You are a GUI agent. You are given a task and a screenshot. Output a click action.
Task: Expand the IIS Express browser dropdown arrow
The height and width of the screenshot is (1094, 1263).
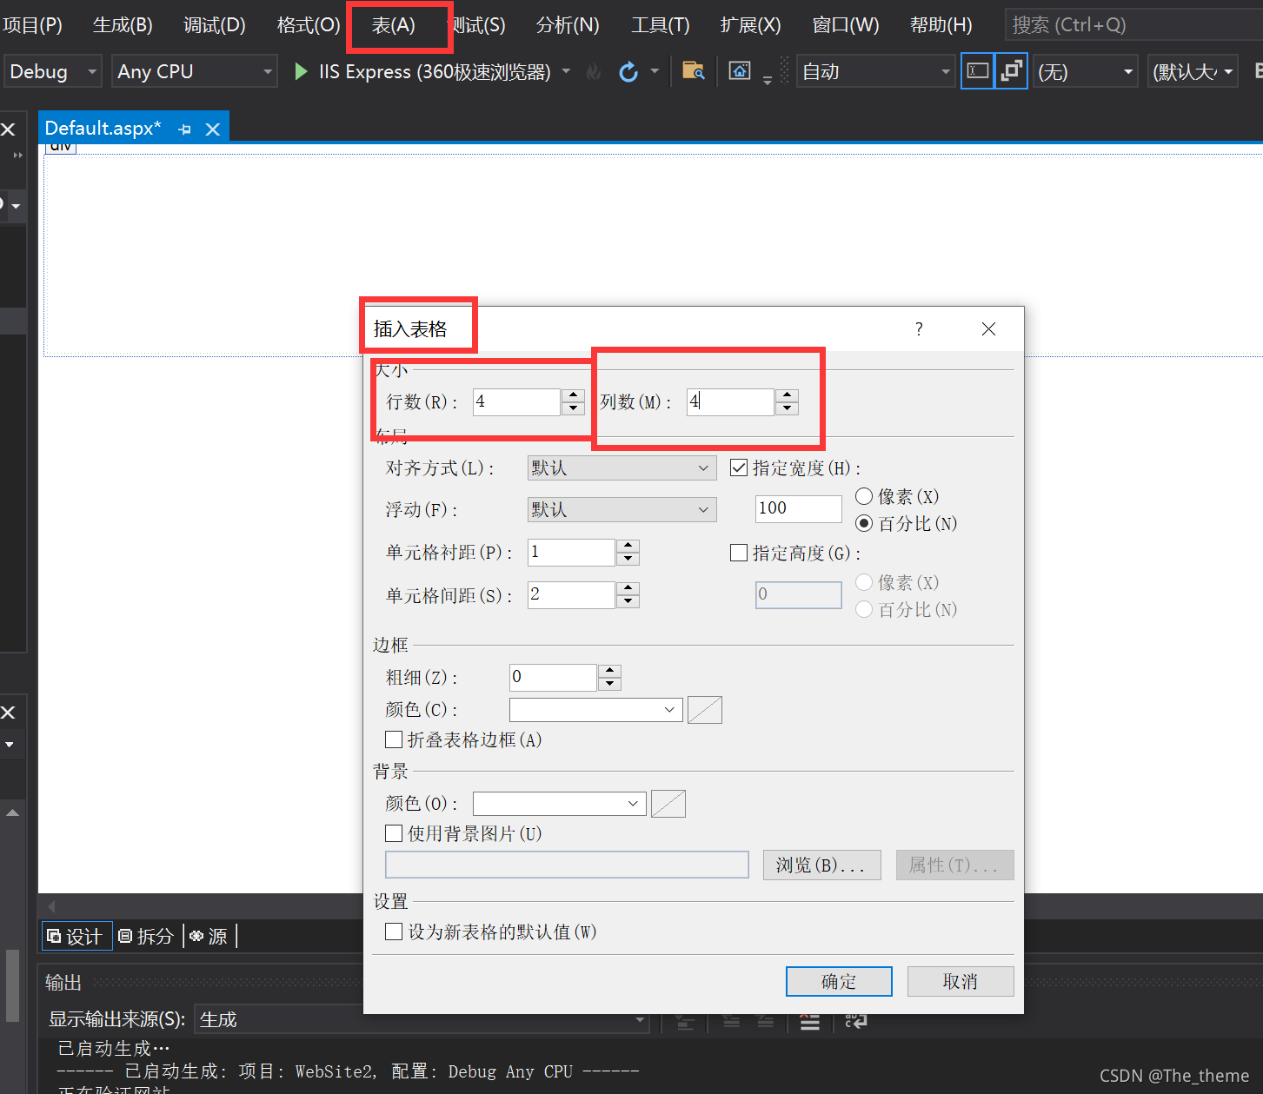tap(567, 71)
